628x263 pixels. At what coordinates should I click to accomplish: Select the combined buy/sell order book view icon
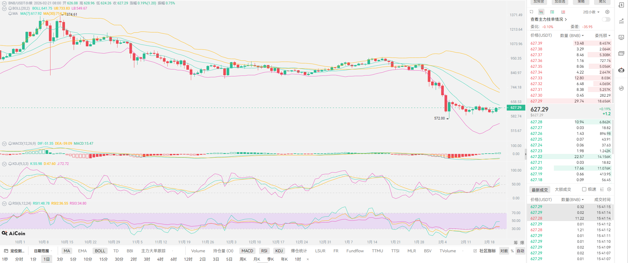[541, 12]
